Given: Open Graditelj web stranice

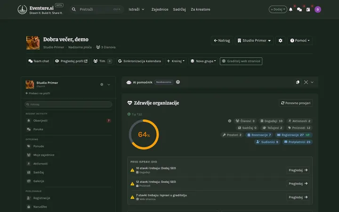Looking at the screenshot, I should click(x=241, y=61).
